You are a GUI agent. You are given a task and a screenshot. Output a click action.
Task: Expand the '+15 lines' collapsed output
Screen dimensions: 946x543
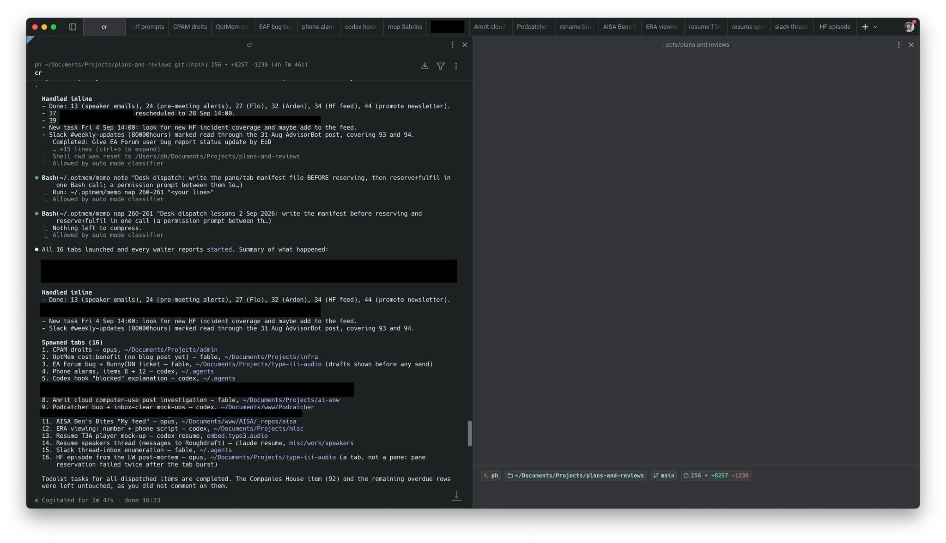106,149
